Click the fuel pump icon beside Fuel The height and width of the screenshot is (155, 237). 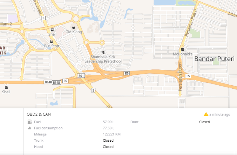tap(29, 122)
